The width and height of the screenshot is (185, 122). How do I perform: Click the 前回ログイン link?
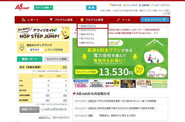44,117
